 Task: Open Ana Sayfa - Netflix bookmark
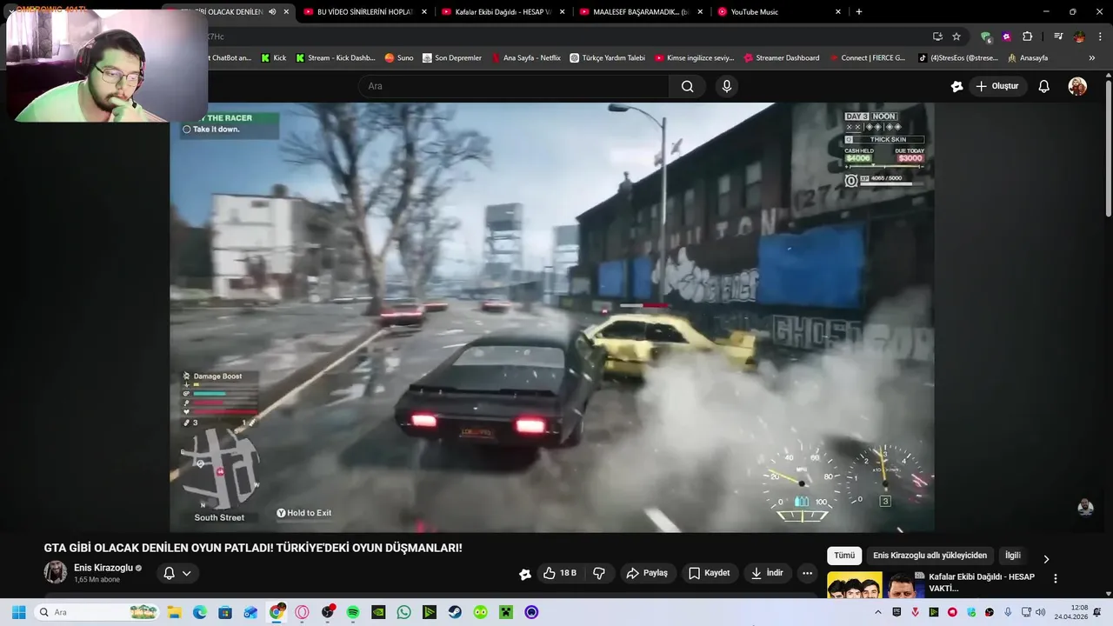[x=526, y=58]
